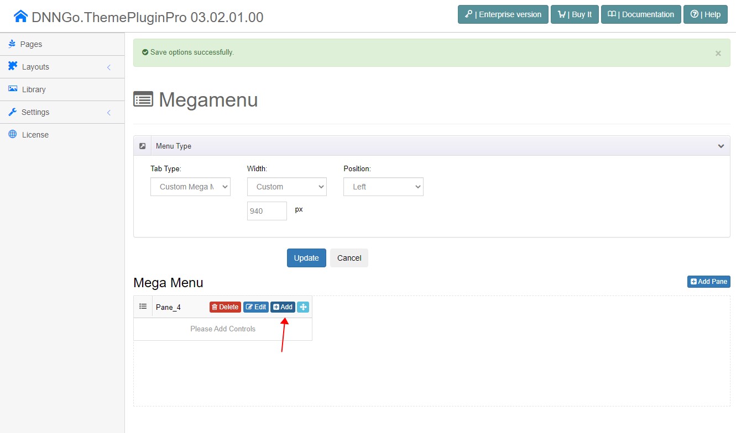Open the Documentation button
The image size is (736, 433).
pyautogui.click(x=641, y=14)
